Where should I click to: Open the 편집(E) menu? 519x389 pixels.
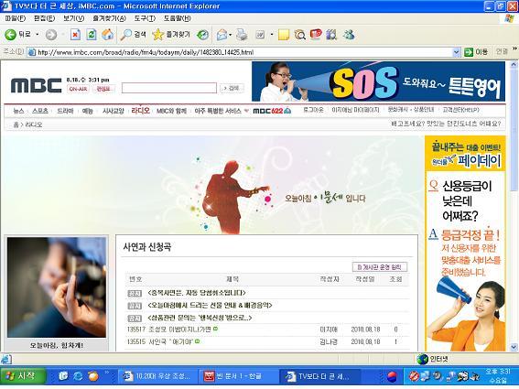pos(44,18)
